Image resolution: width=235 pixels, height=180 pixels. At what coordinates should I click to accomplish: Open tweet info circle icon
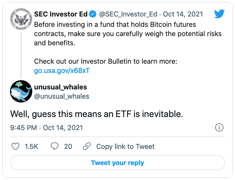pos(219,127)
